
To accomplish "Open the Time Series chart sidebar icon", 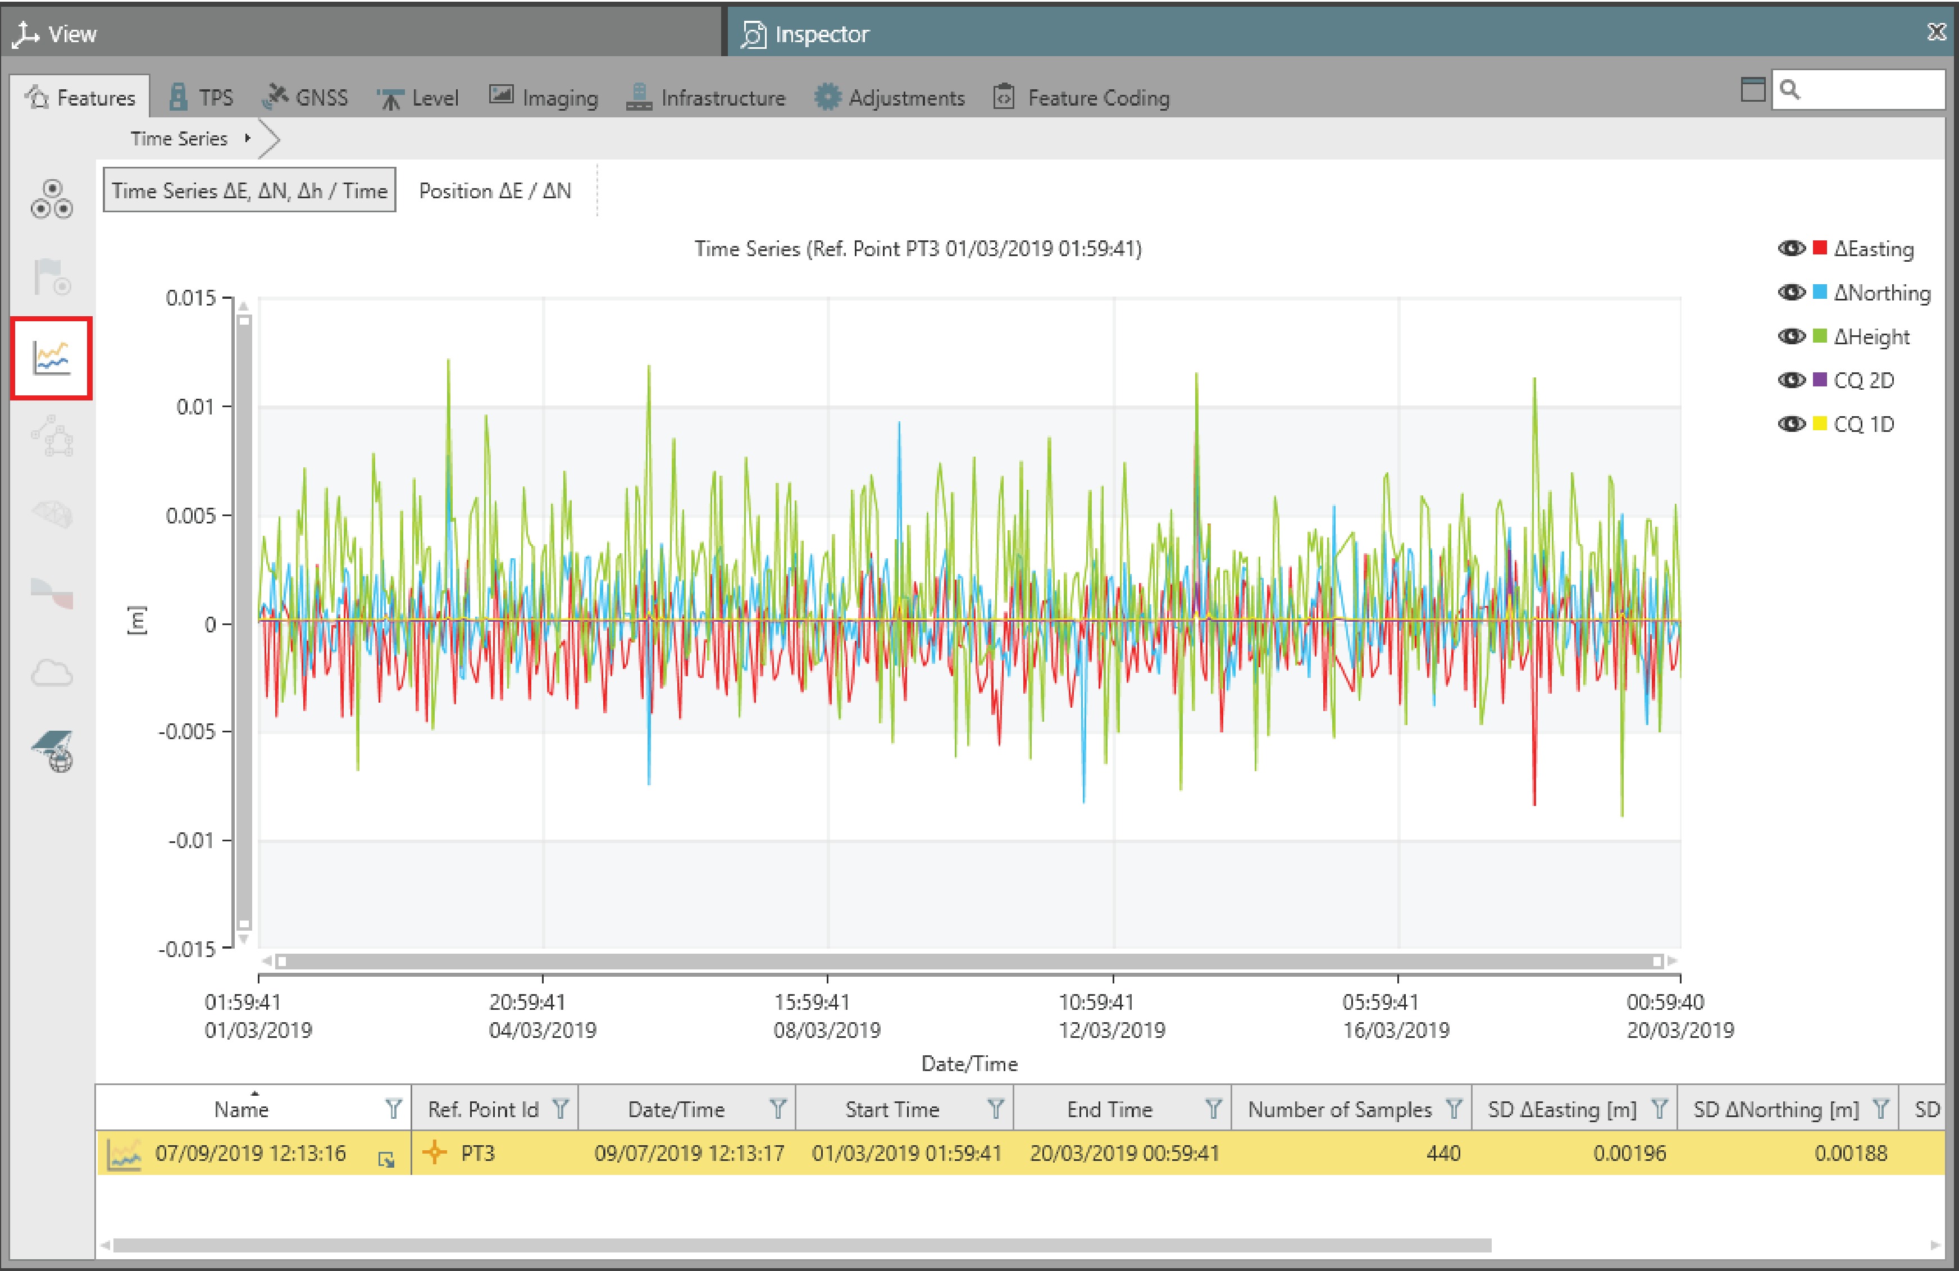I will (x=52, y=358).
